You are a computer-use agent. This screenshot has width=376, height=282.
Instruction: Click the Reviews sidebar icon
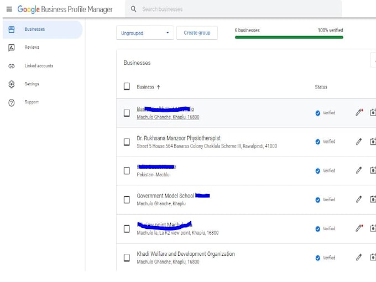(x=12, y=48)
